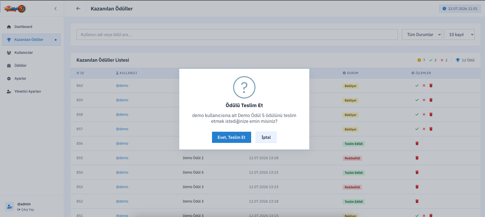Approve prize in row 857 with checkmark
Screen dimensions: 485x217
pos(417,129)
